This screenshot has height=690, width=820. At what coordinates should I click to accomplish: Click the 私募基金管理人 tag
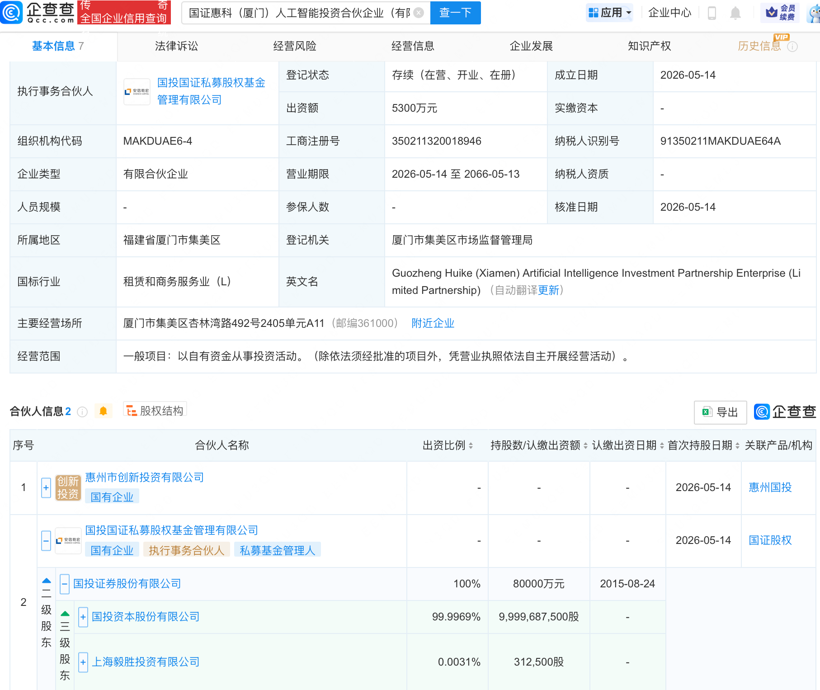coord(278,550)
